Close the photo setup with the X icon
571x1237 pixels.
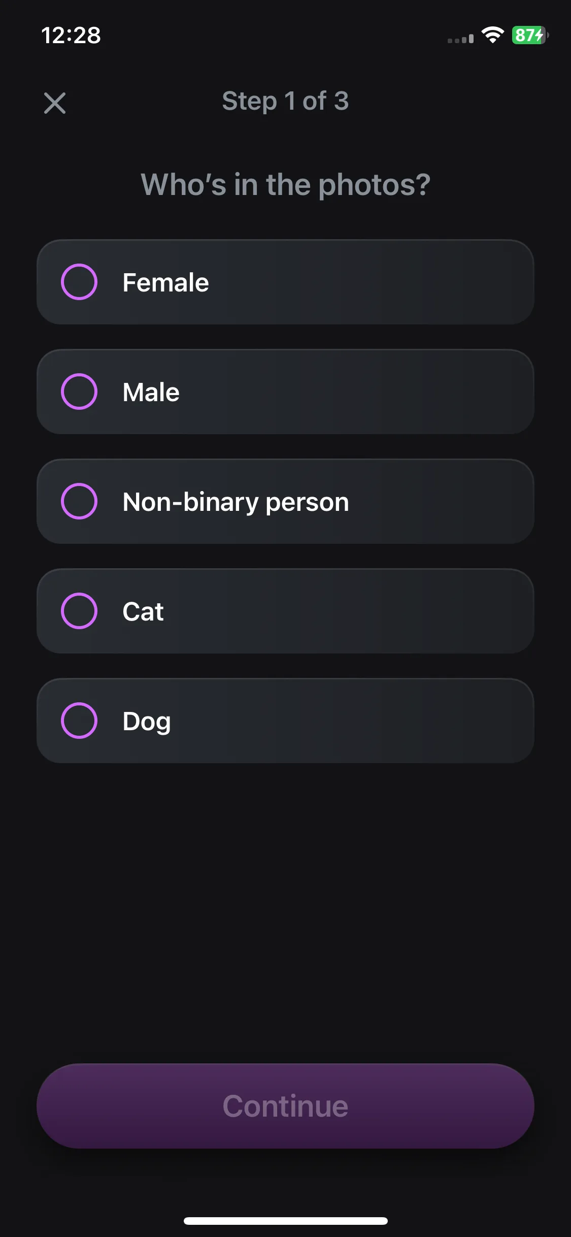(55, 103)
